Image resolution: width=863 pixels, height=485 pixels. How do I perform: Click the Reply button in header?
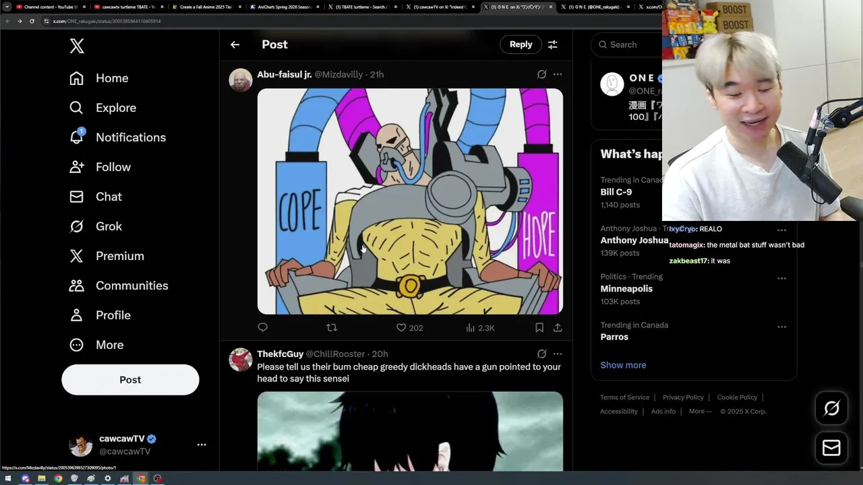tap(520, 44)
